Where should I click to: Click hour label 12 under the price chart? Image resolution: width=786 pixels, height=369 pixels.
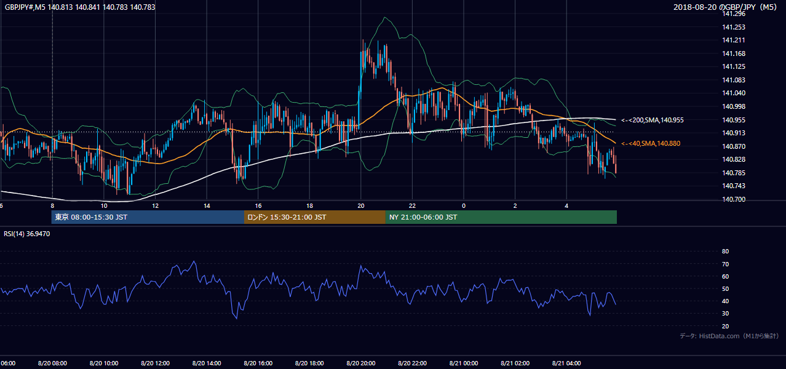(x=155, y=205)
